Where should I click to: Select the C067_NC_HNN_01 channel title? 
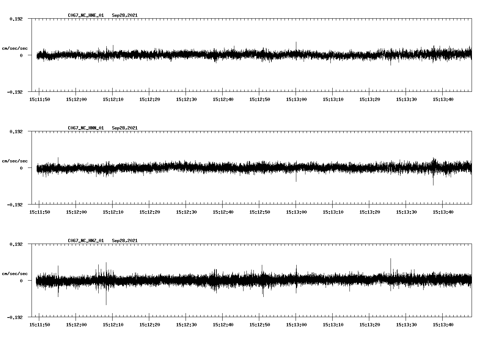pyautogui.click(x=86, y=128)
